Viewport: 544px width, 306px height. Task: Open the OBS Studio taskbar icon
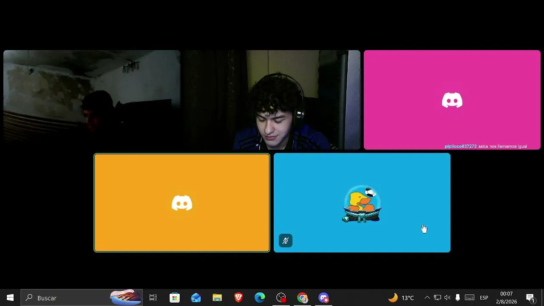click(281, 298)
